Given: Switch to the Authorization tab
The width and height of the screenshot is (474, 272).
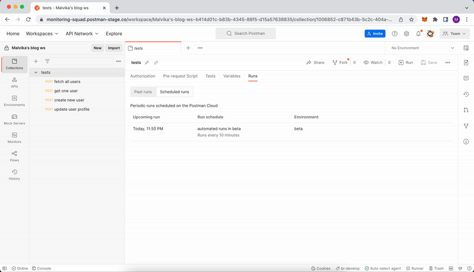Looking at the screenshot, I should (142, 76).
